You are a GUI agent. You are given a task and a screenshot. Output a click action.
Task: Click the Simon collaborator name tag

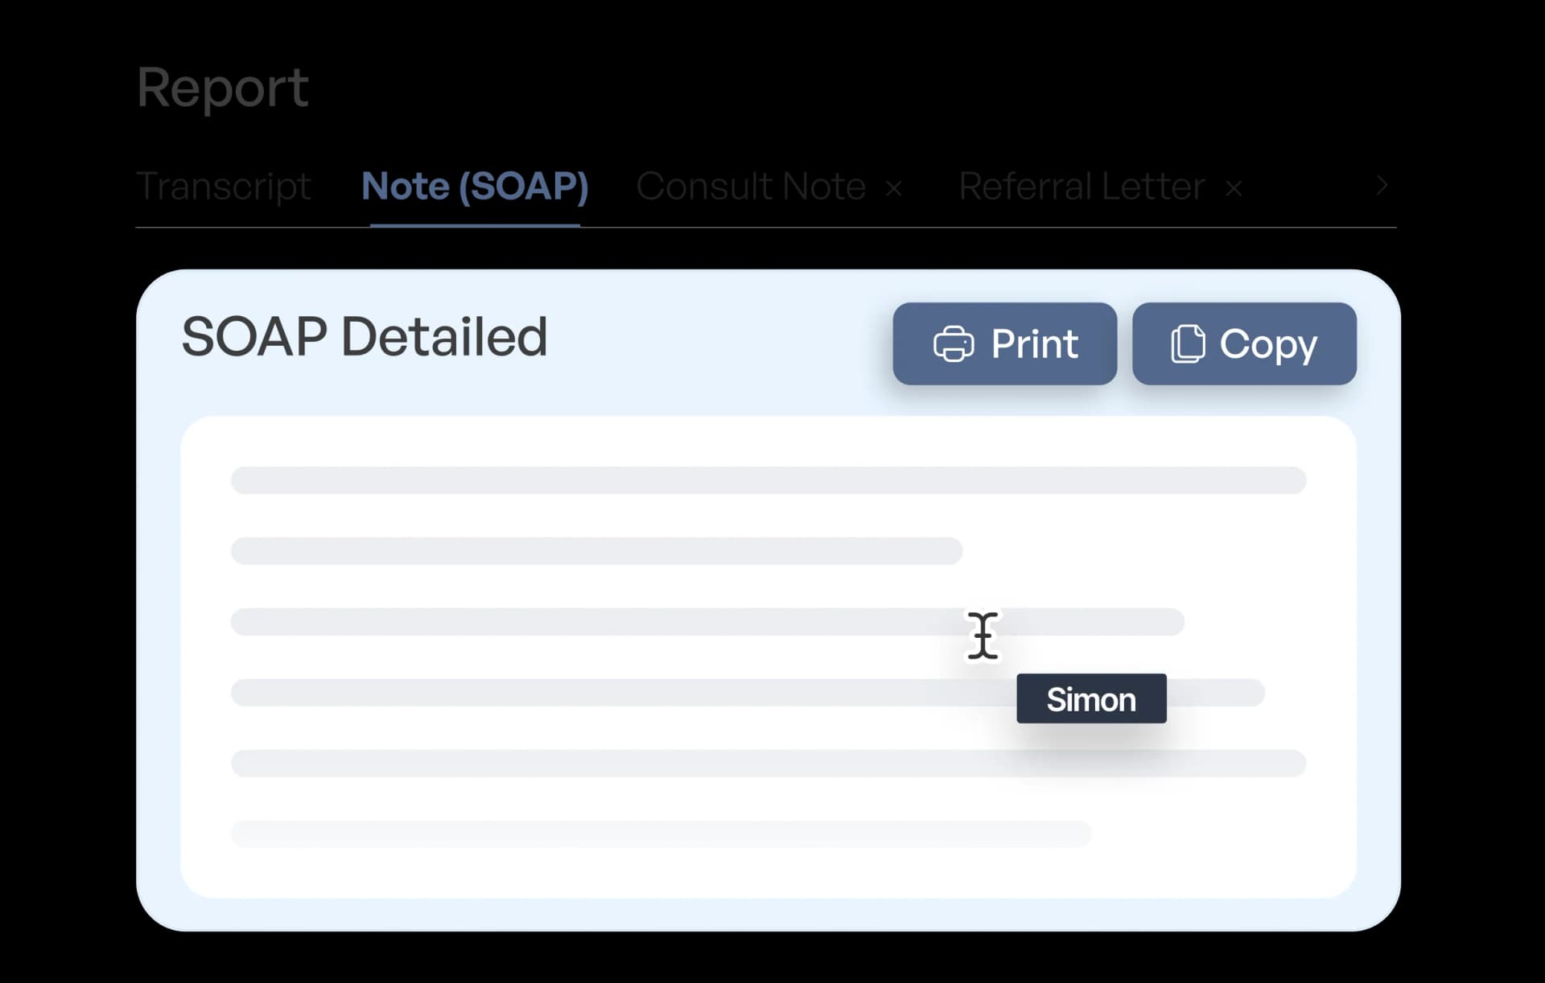[1091, 699]
